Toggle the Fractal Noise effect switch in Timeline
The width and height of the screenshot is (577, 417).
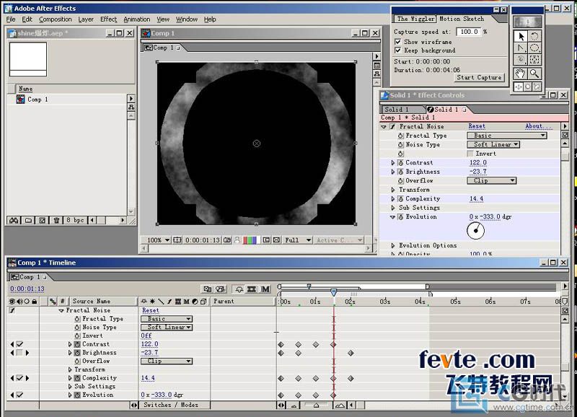click(12, 310)
